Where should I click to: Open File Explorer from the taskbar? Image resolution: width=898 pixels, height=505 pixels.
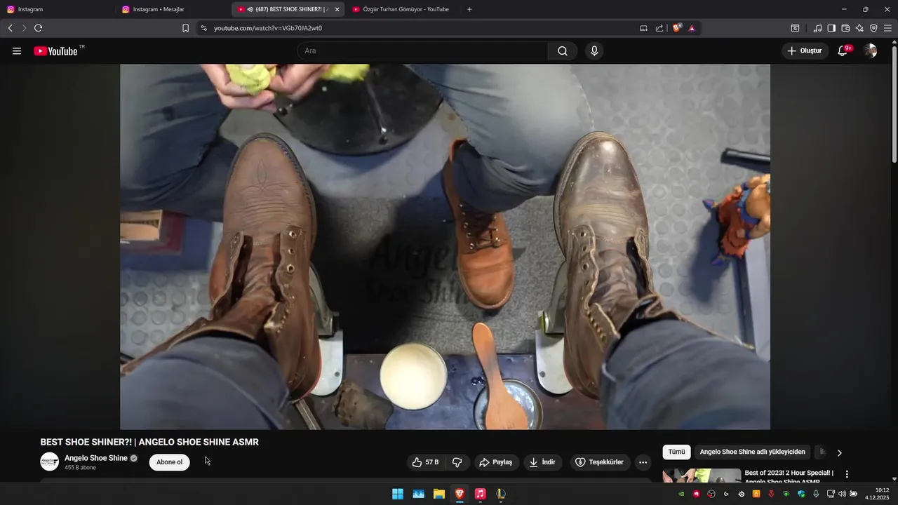click(x=439, y=494)
